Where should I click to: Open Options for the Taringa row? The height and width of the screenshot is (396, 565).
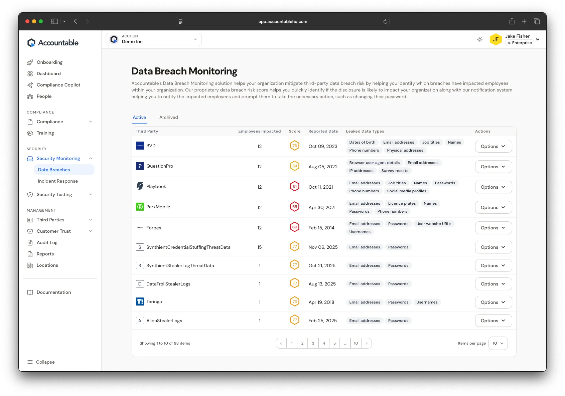pos(493,303)
